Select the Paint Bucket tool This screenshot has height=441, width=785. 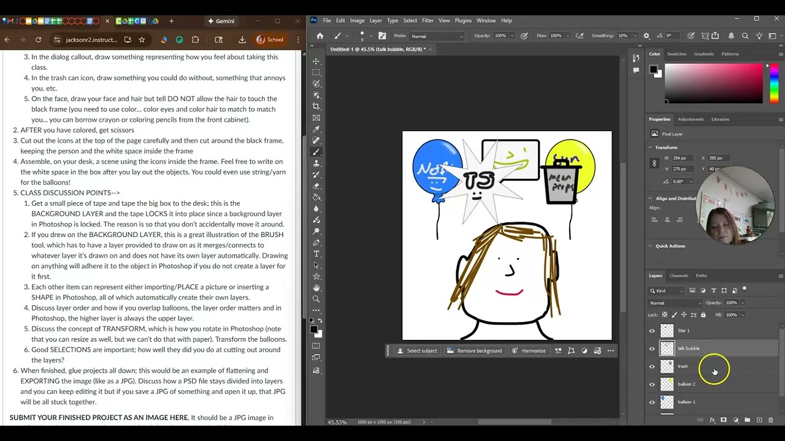tap(316, 197)
